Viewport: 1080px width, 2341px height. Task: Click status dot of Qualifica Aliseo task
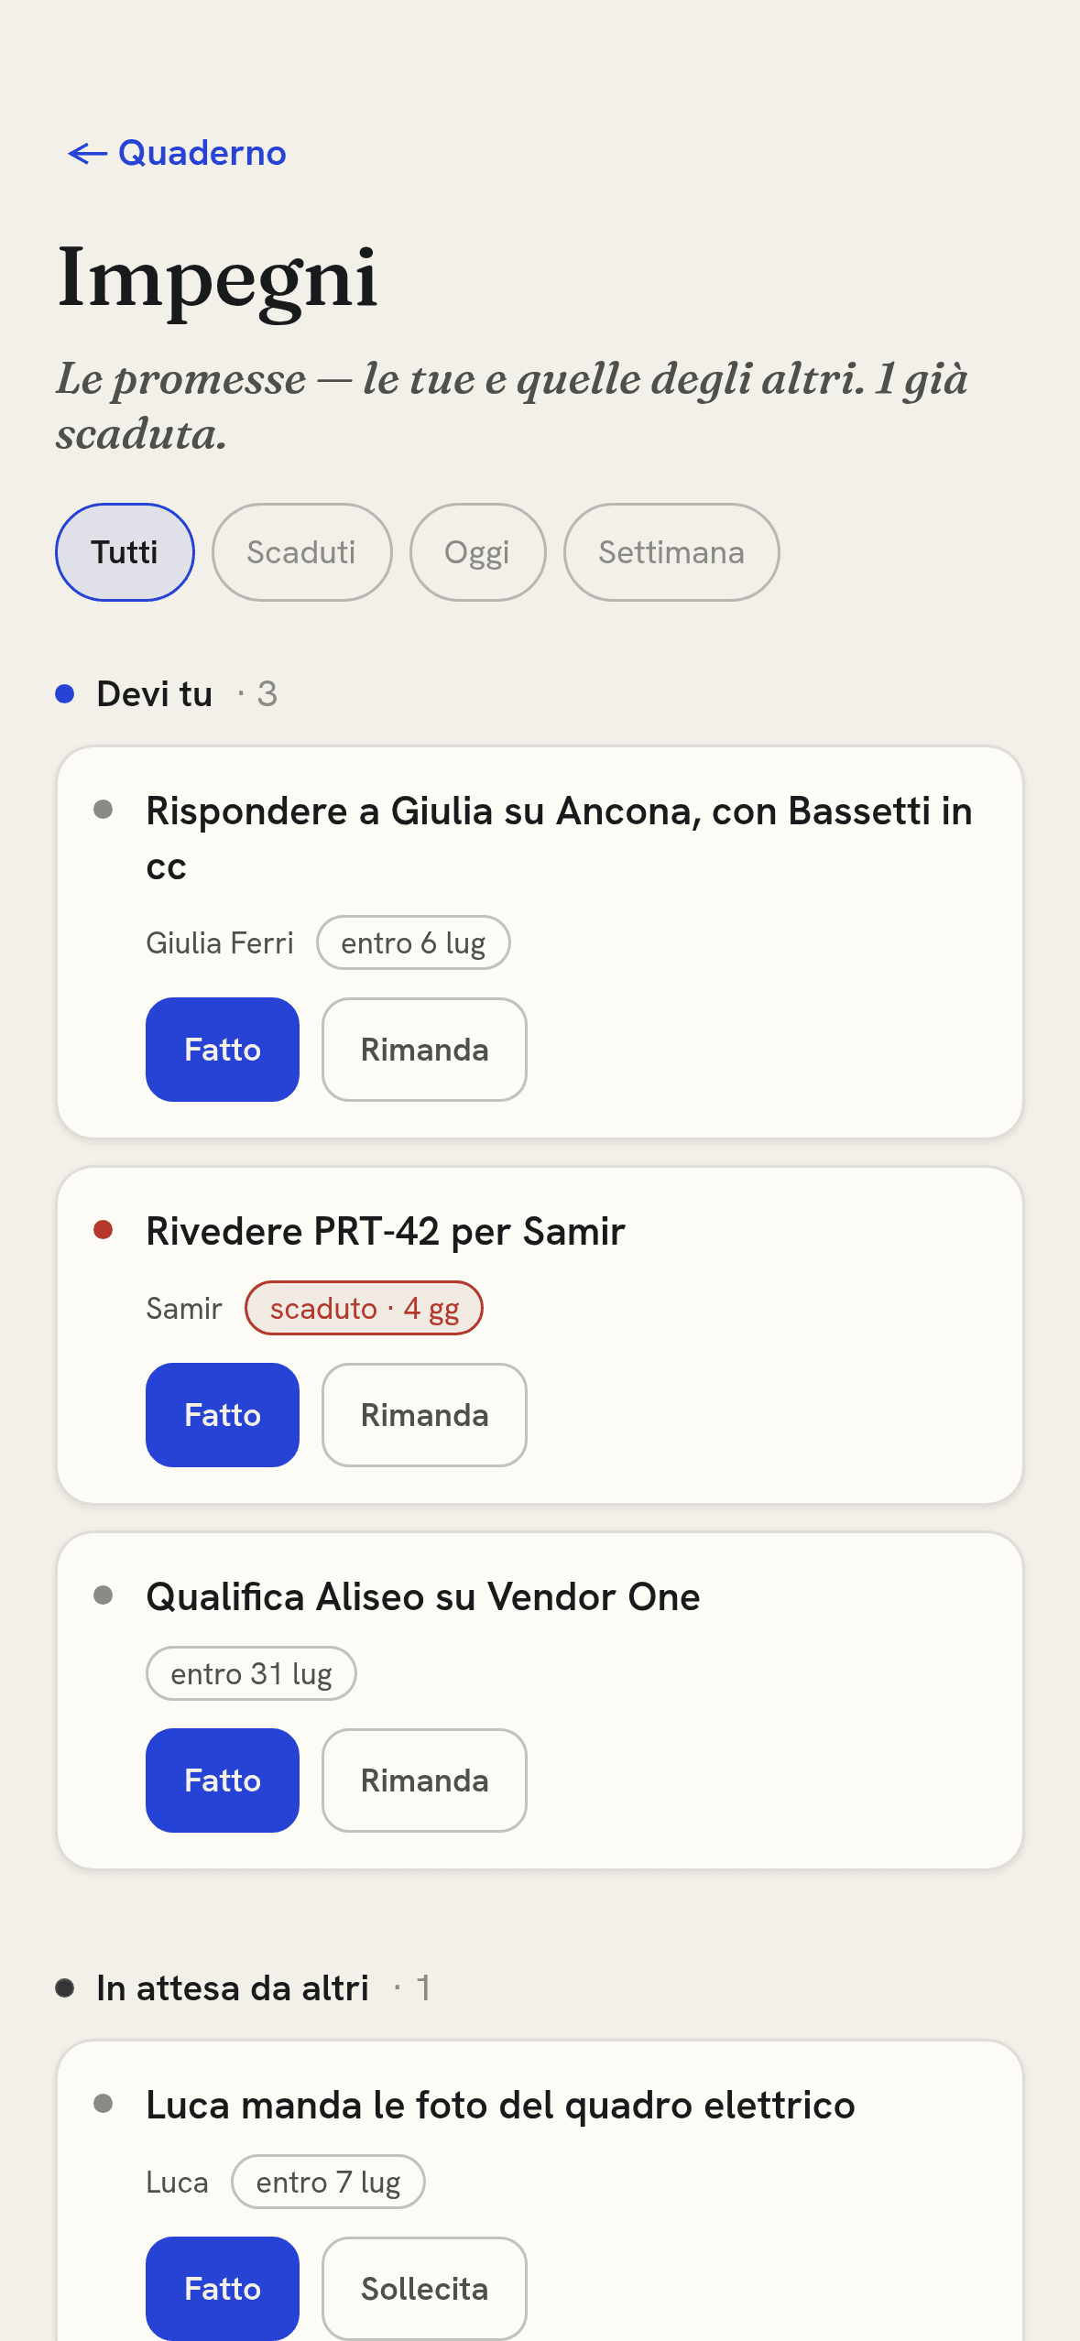(104, 1595)
